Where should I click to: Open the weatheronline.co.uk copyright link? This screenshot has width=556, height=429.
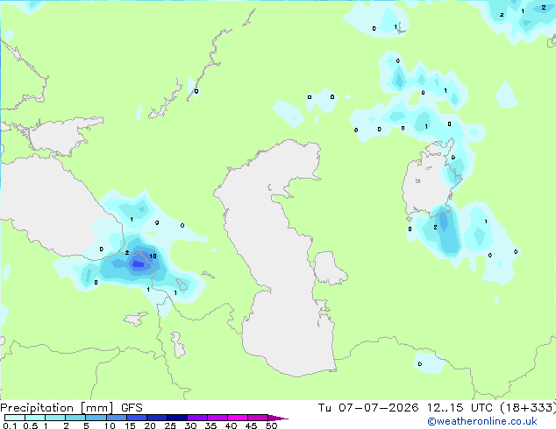click(482, 421)
